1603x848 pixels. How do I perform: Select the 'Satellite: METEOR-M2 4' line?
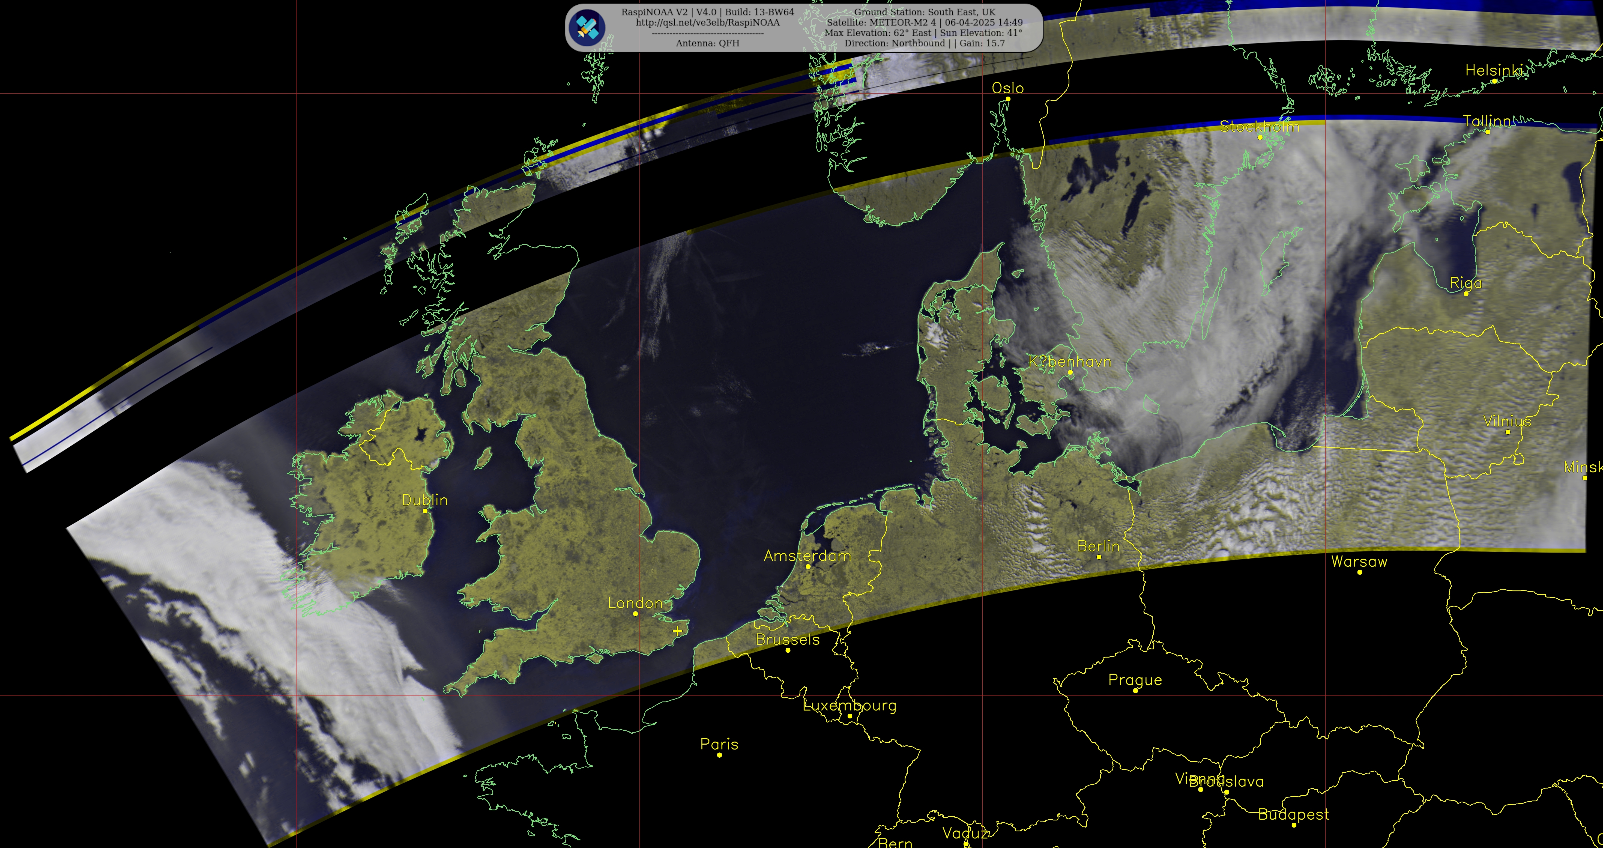tap(925, 22)
